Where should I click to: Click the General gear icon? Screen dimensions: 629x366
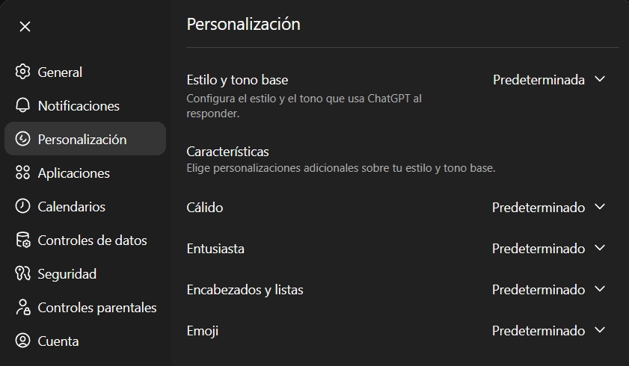(x=23, y=72)
